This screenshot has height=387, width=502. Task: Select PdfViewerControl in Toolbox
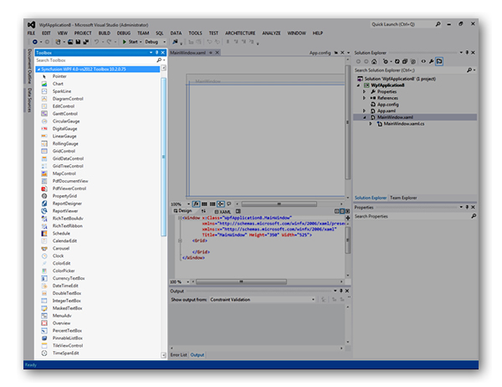[69, 188]
